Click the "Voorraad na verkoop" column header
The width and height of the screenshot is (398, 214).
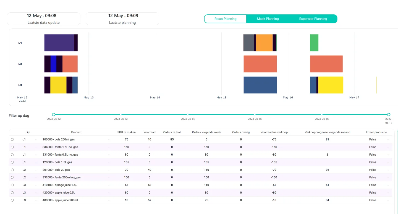pos(274,132)
